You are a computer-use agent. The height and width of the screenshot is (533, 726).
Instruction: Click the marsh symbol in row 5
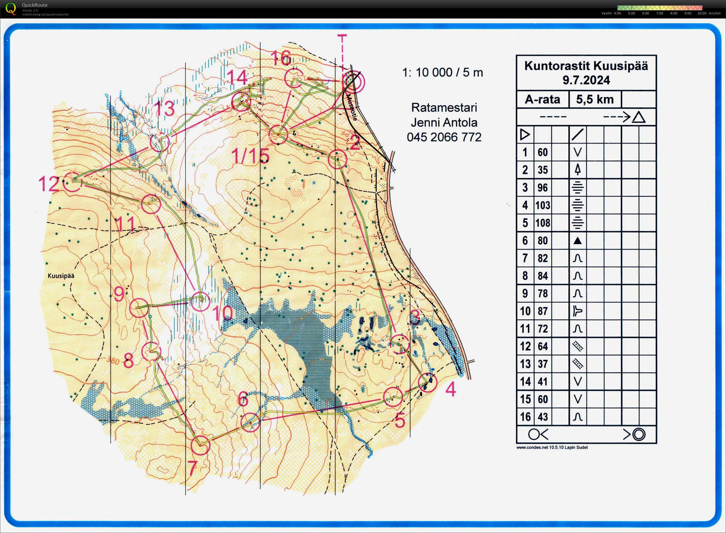tap(578, 223)
